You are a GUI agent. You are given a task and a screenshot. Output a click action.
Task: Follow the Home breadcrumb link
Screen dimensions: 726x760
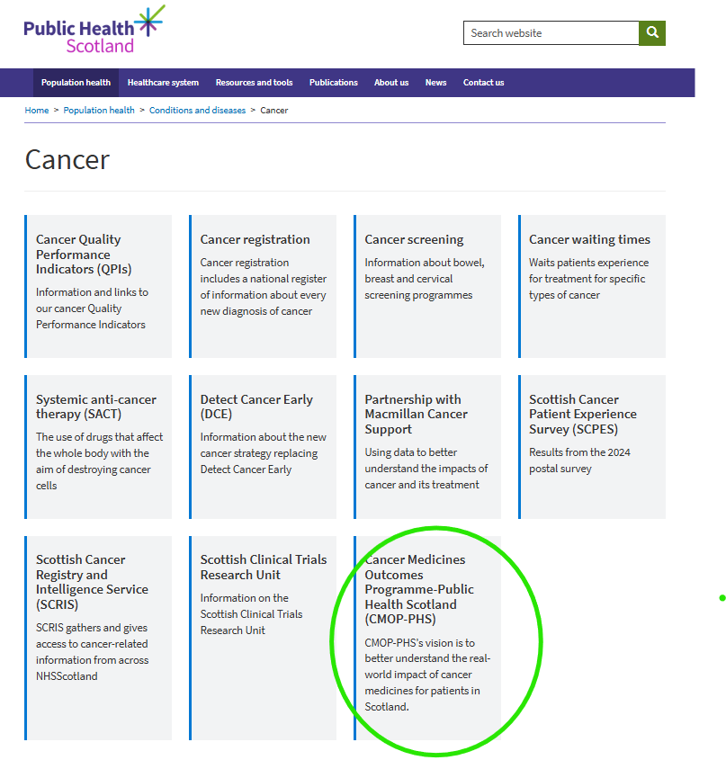(37, 110)
